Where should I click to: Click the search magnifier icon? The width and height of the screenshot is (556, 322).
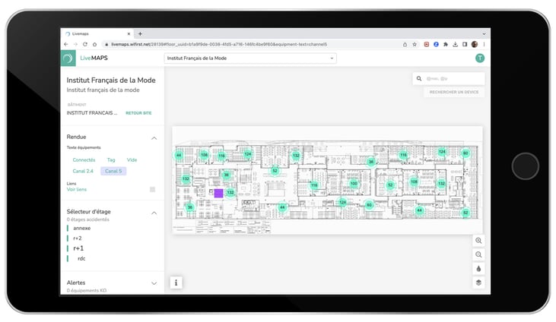coord(419,79)
